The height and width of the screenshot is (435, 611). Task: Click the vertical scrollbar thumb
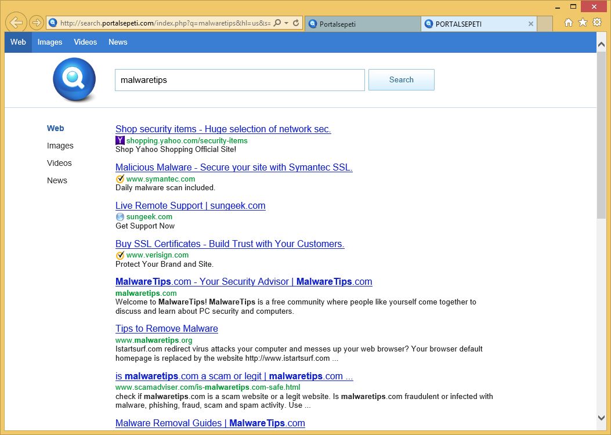601,135
